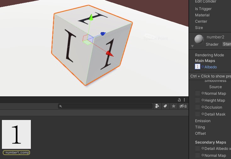Open the Shader dropdown for number2
This screenshot has width=231, height=159.
click(x=226, y=44)
